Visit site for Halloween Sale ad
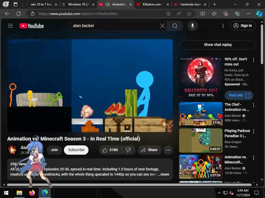 pos(239,95)
